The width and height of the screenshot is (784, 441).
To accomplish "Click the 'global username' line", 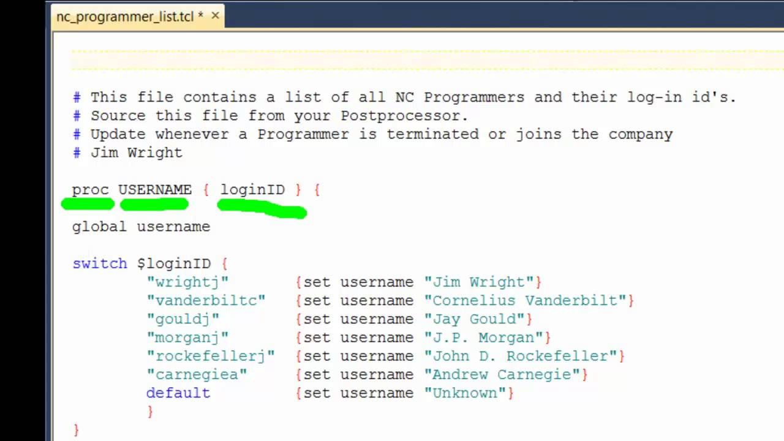I will click(141, 227).
